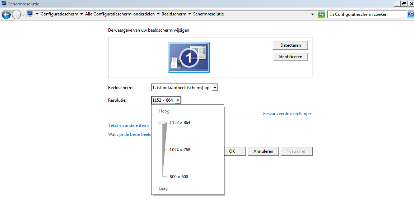Expand the arrow before Configuratiescherm in the breadcrumb
This screenshot has width=414, height=202.
click(x=37, y=14)
